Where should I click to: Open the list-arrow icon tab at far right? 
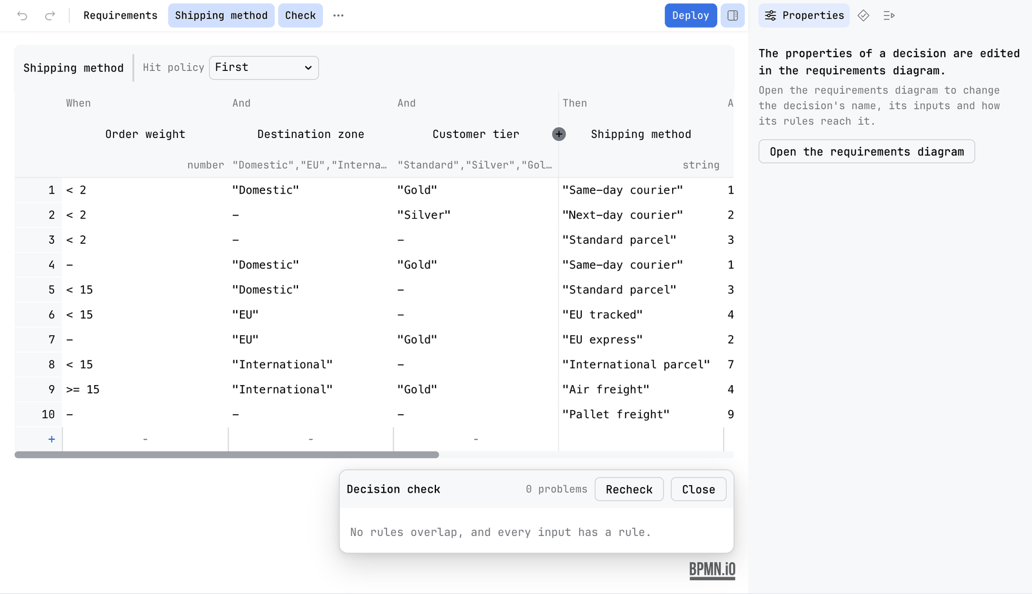889,15
